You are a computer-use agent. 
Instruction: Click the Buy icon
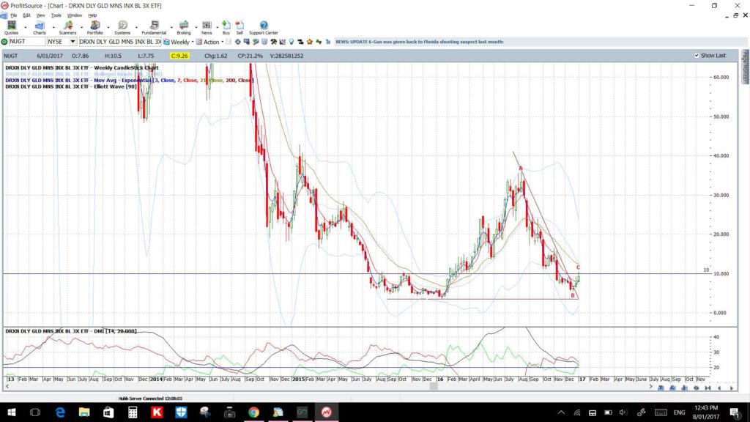point(226,27)
